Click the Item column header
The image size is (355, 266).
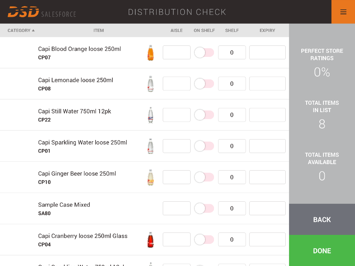pos(99,31)
